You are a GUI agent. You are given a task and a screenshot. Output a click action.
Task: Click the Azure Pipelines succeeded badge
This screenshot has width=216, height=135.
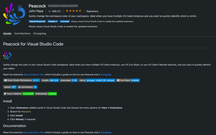pos(19,94)
